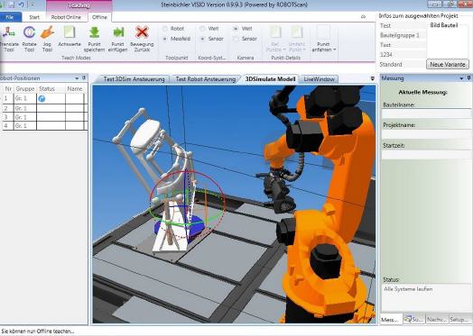473x336 pixels.
Task: Click the Punkt speichern green arrow icon
Action: 95,32
